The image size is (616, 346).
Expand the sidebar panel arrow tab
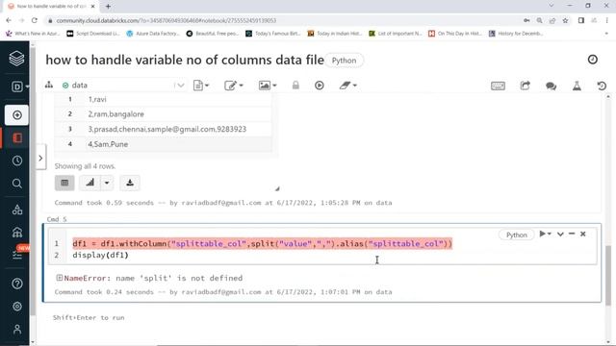point(40,158)
